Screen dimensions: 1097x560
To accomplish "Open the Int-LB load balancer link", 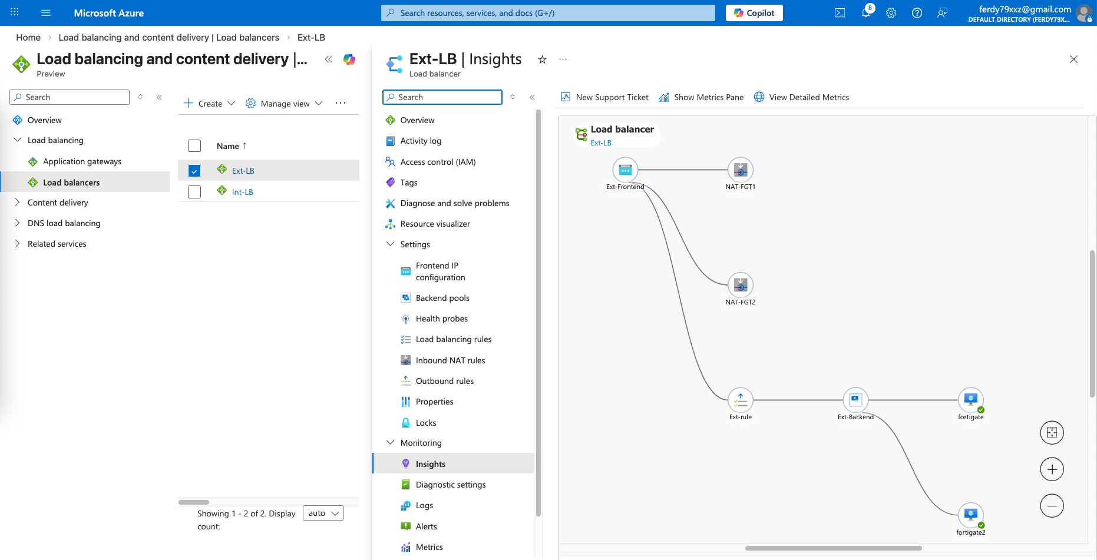I will pyautogui.click(x=242, y=192).
